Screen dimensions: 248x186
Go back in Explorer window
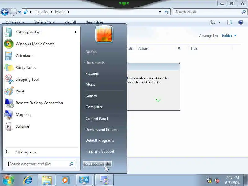click(5, 12)
